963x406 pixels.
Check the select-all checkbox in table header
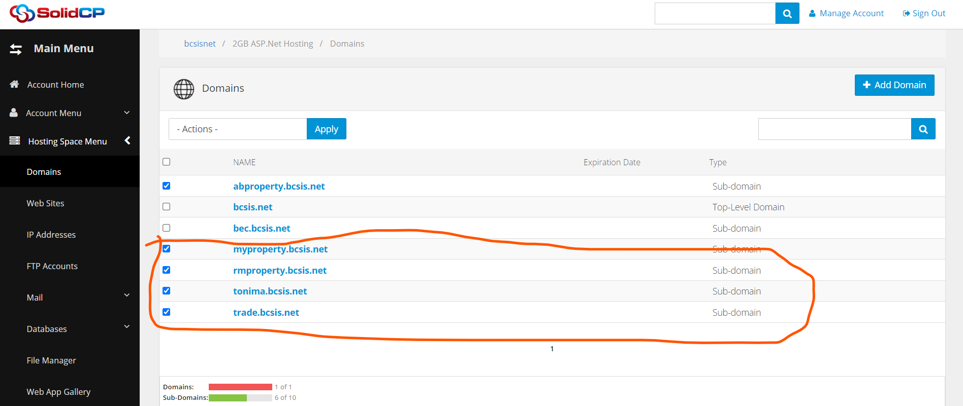(x=166, y=162)
